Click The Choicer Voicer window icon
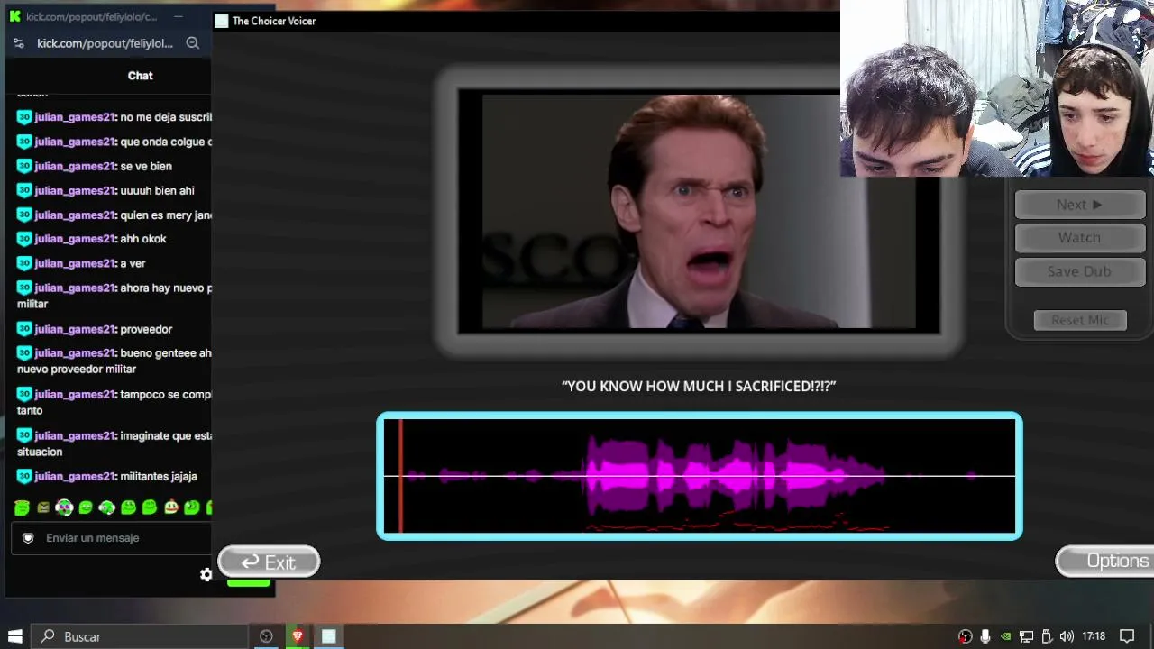1154x649 pixels. [222, 21]
